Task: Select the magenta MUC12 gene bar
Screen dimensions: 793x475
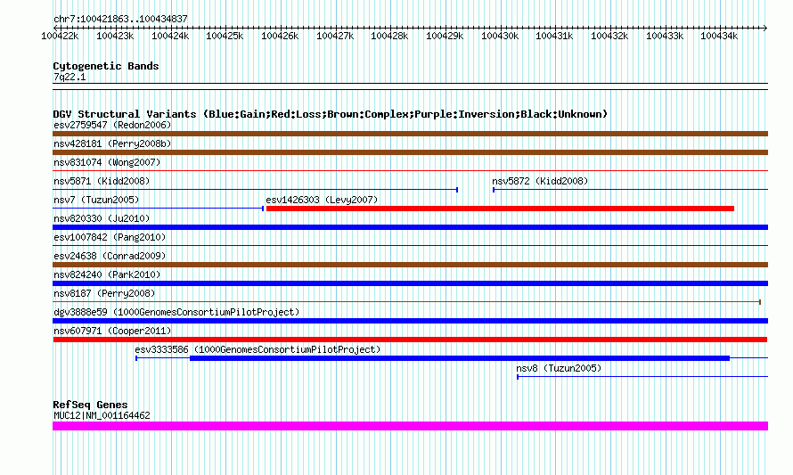Action: click(x=410, y=426)
